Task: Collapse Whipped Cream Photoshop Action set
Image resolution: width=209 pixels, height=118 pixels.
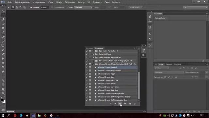Action: [x=93, y=64]
